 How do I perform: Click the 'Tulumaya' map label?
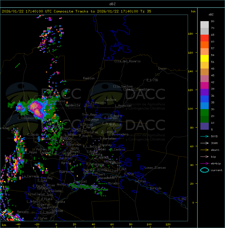click(x=92, y=119)
